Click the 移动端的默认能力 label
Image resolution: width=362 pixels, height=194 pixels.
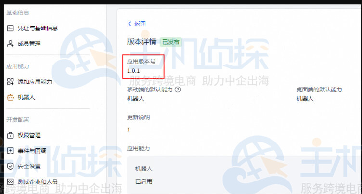click(x=150, y=90)
